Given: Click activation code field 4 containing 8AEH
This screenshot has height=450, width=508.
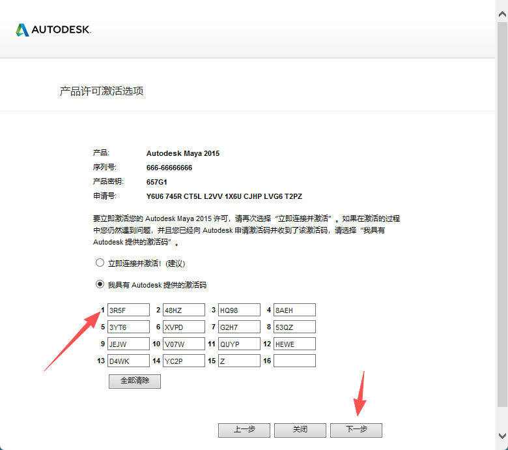Looking at the screenshot, I should pos(295,310).
